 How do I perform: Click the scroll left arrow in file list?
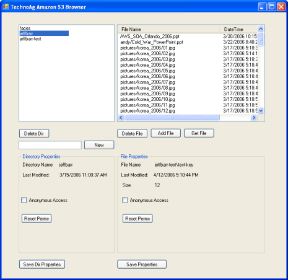tap(121, 118)
